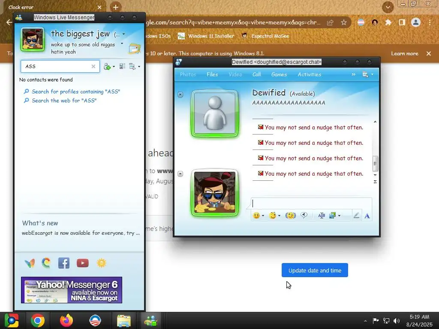Open Chrome extensions puzzle icon
Image resolution: width=439 pixels, height=329 pixels.
coord(388,22)
